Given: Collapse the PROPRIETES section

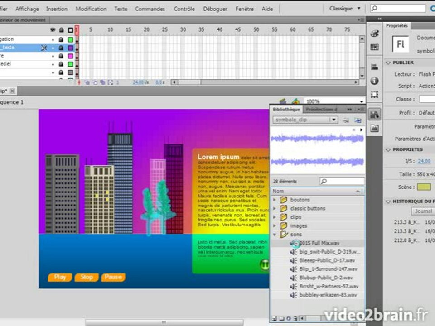Looking at the screenshot, I should pyautogui.click(x=388, y=150).
